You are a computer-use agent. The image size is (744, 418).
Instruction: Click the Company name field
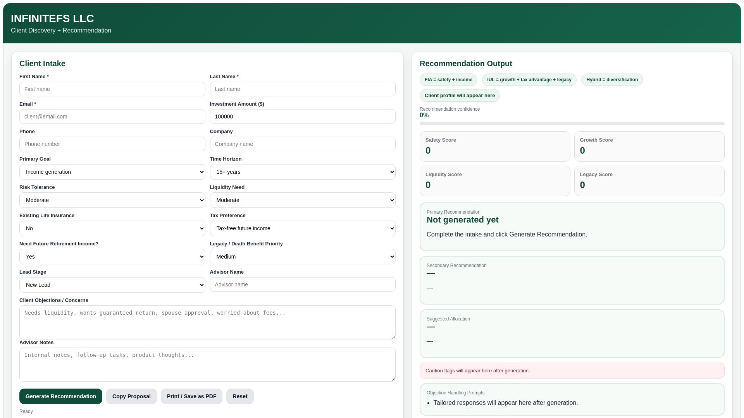[303, 144]
